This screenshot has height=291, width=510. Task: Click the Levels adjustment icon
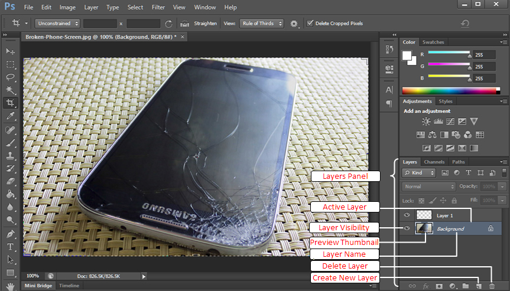click(x=438, y=122)
